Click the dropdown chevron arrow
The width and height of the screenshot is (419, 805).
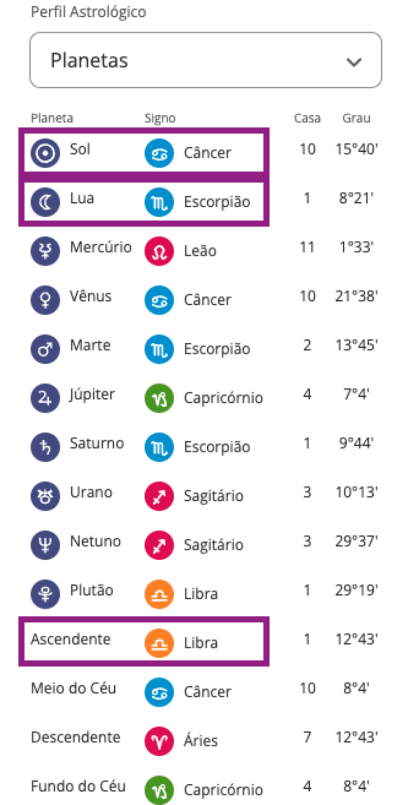(354, 62)
